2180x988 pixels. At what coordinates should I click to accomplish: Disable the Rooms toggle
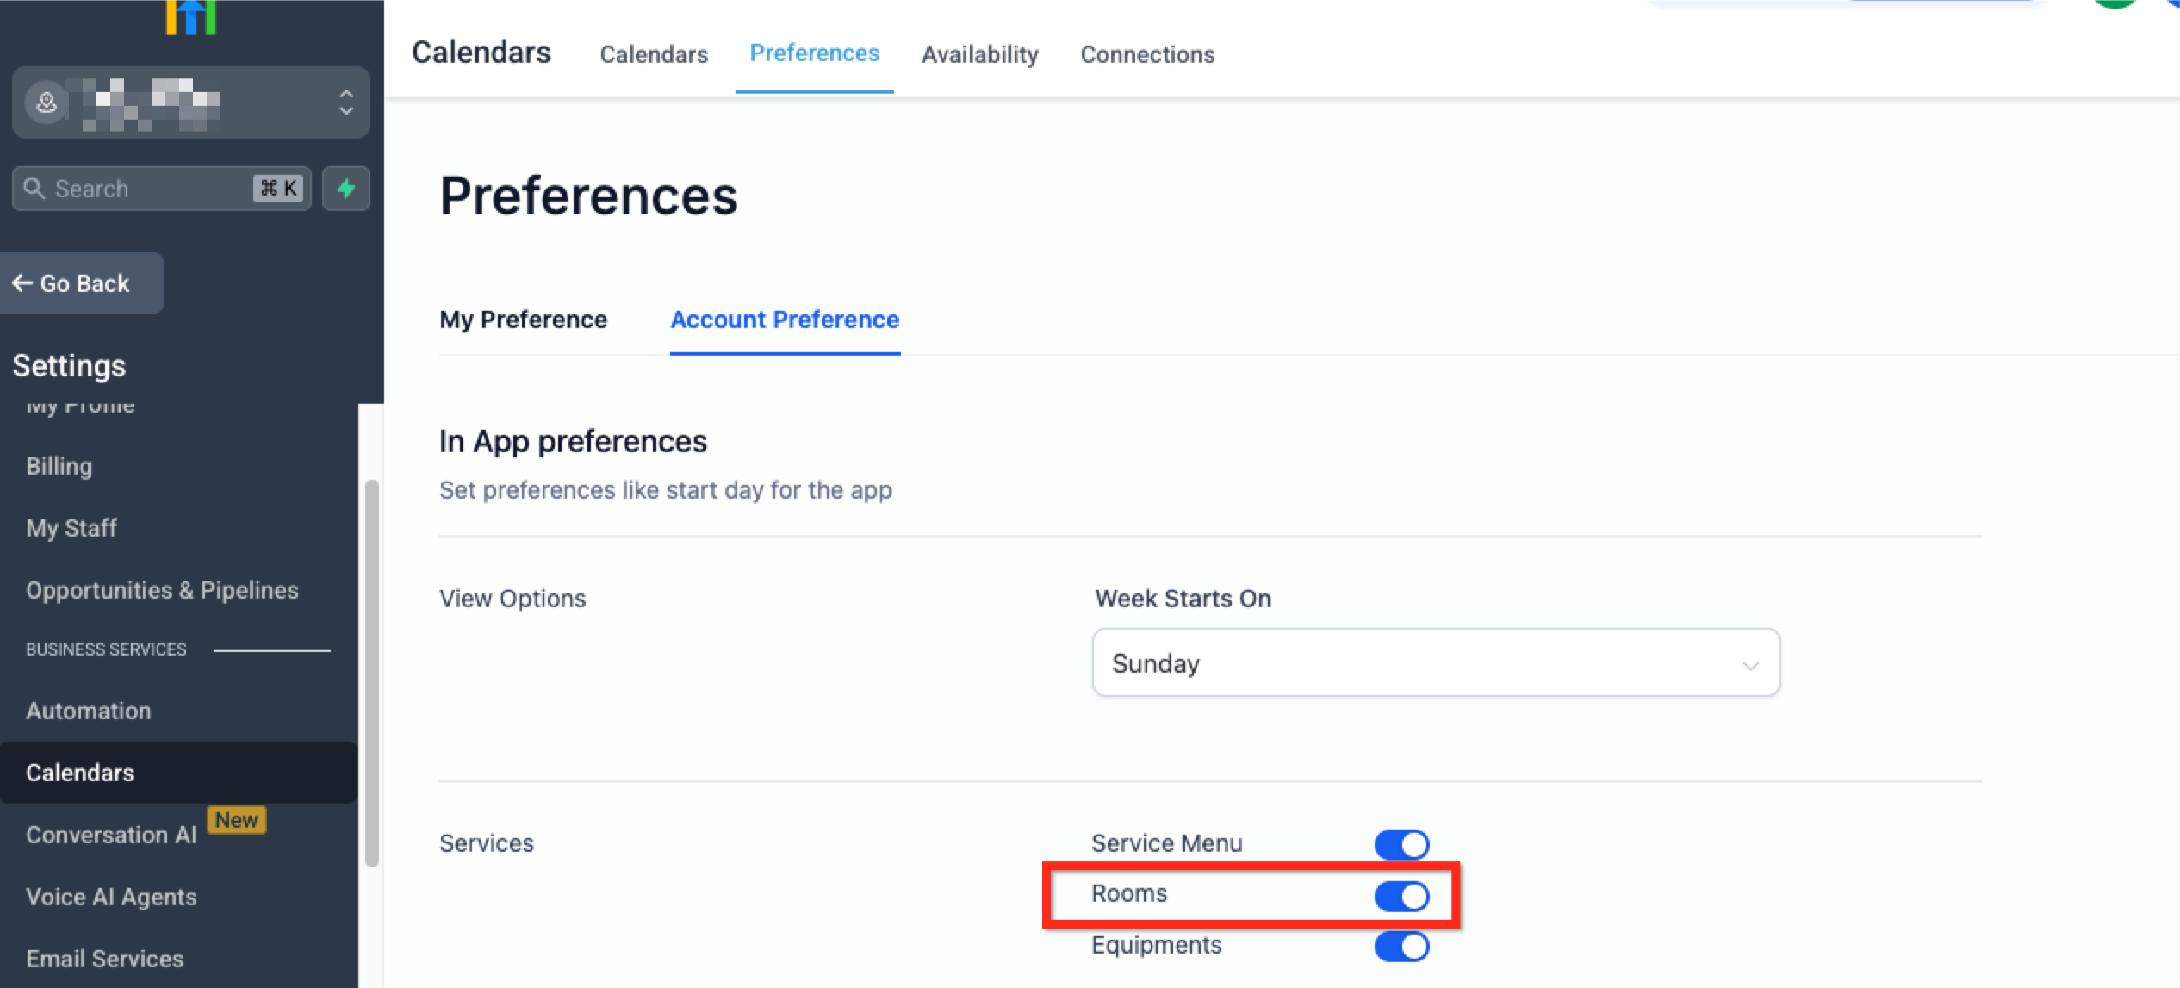pyautogui.click(x=1401, y=896)
